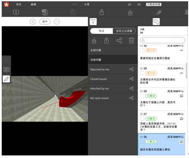Click the document sync icon in the toolbar

coord(45,12)
